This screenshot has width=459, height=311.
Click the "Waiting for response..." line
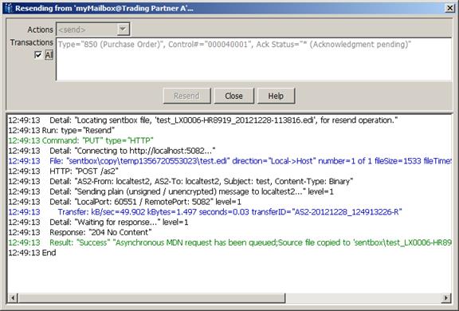tap(98, 222)
